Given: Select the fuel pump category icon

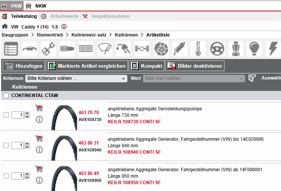Looking at the screenshot, I should click(x=124, y=49).
